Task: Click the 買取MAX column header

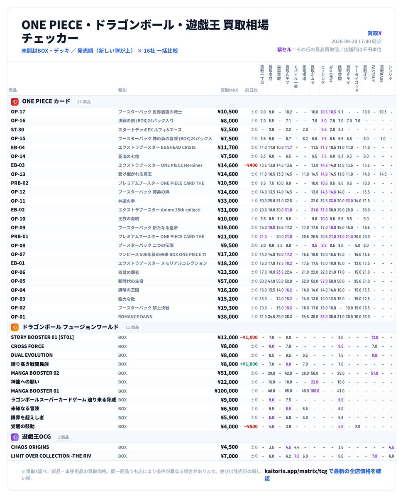Action: 229,90
